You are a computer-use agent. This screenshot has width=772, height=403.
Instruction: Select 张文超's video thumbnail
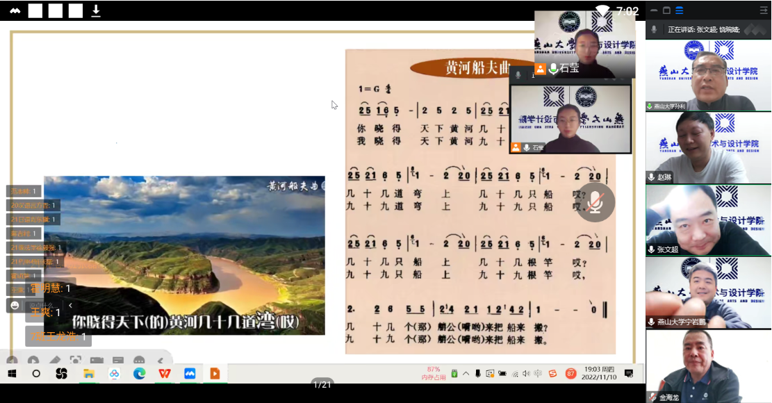click(x=708, y=221)
